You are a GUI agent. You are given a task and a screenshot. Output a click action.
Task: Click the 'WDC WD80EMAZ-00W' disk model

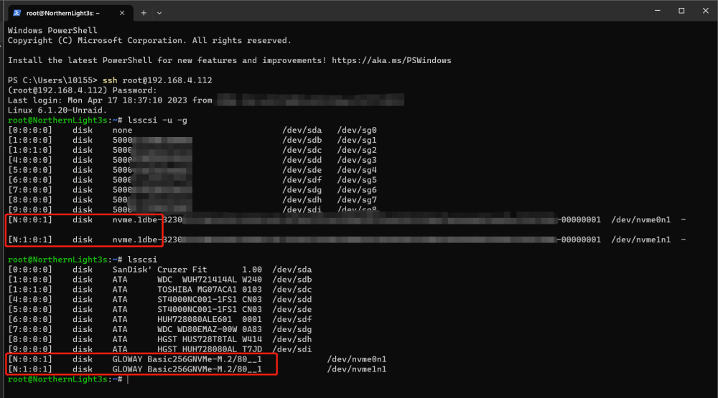coord(197,329)
